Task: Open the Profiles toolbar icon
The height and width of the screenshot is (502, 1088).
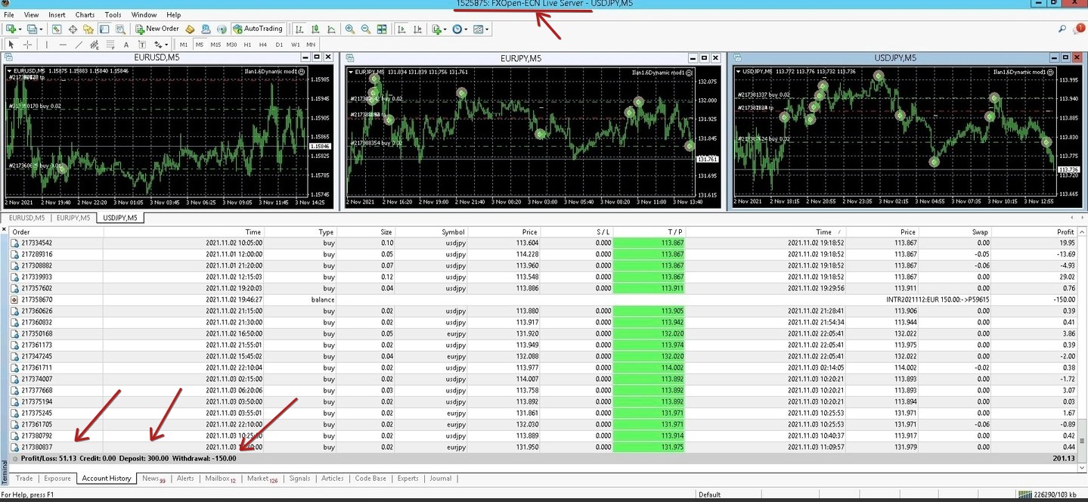Action: point(32,29)
